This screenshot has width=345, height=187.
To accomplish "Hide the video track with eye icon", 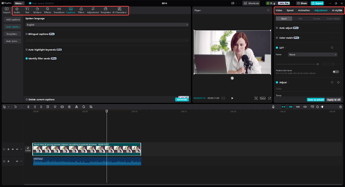I will coord(13,149).
